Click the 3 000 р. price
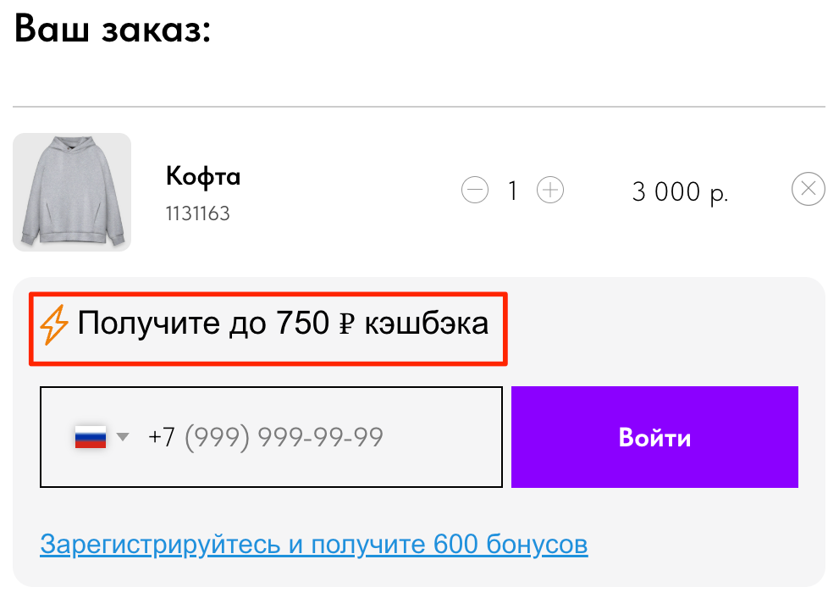The height and width of the screenshot is (598, 839). tap(680, 191)
